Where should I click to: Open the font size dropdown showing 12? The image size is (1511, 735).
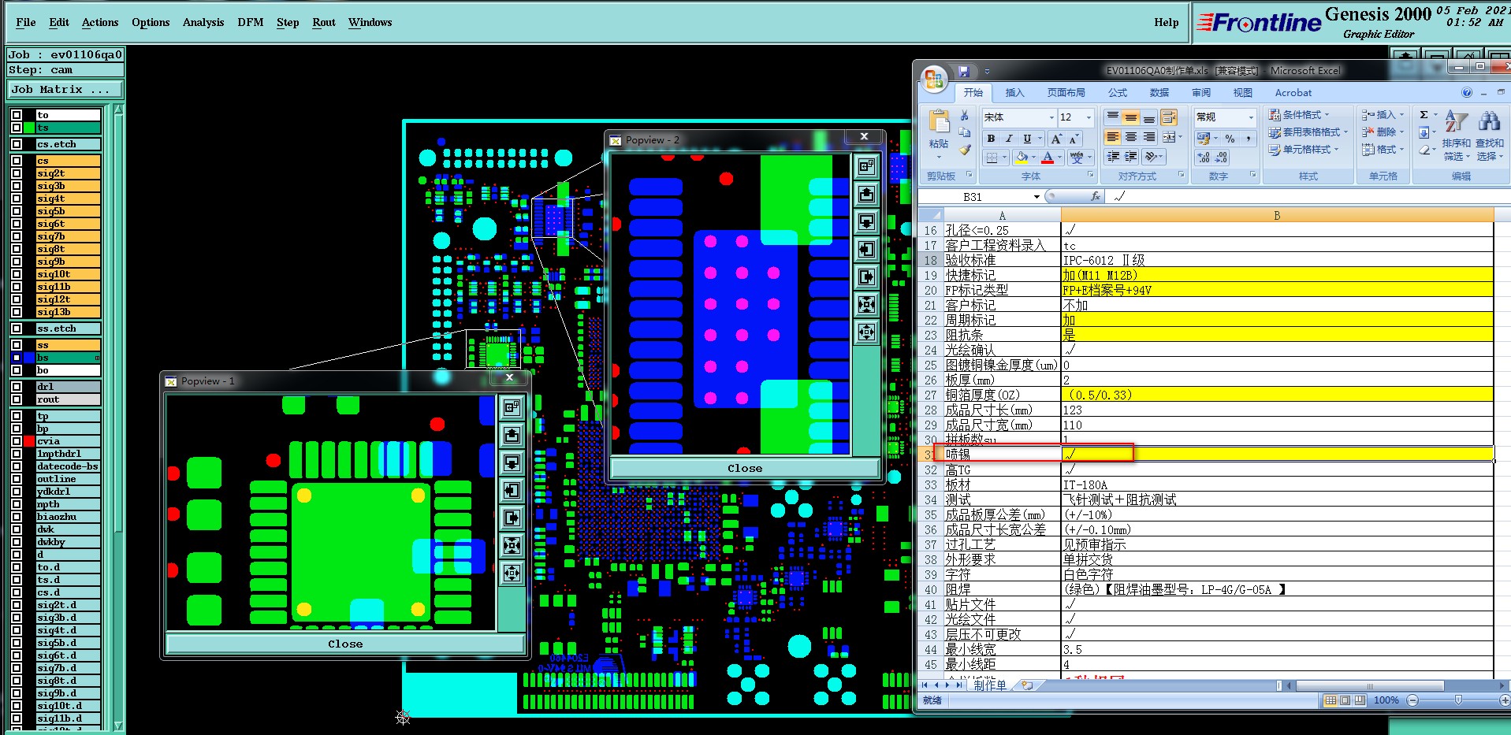tap(1089, 117)
